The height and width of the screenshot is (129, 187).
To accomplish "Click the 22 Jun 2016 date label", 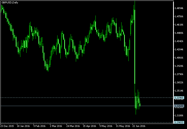I will tap(139, 126).
